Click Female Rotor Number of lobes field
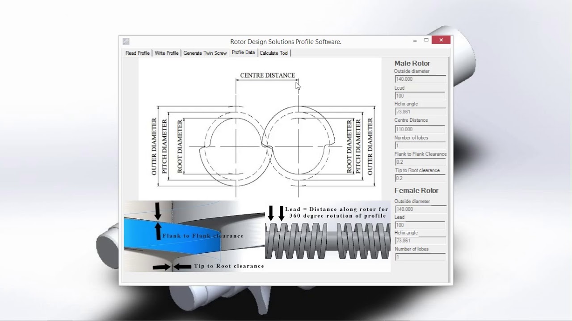The width and height of the screenshot is (572, 321). pos(420,257)
